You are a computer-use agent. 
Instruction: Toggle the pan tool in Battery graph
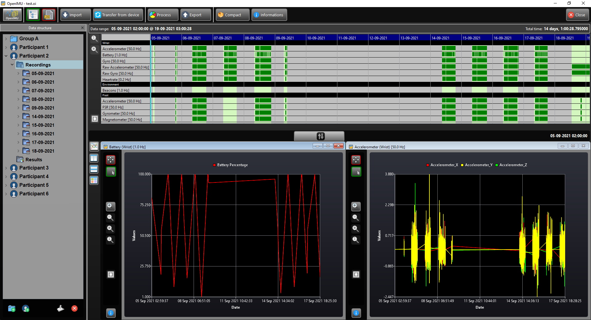pyautogui.click(x=111, y=160)
